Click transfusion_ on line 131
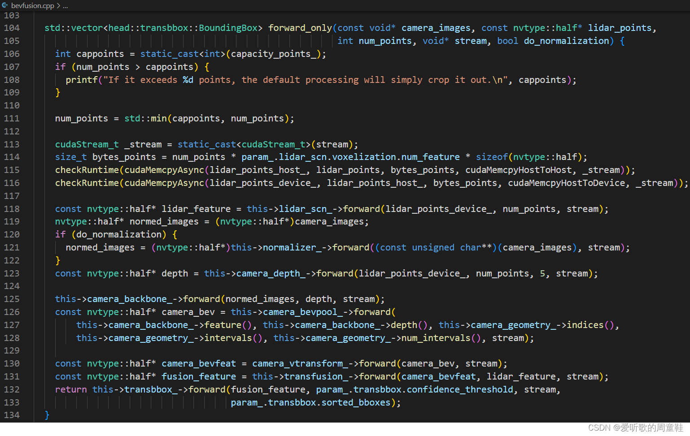This screenshot has height=436, width=690. tap(316, 376)
